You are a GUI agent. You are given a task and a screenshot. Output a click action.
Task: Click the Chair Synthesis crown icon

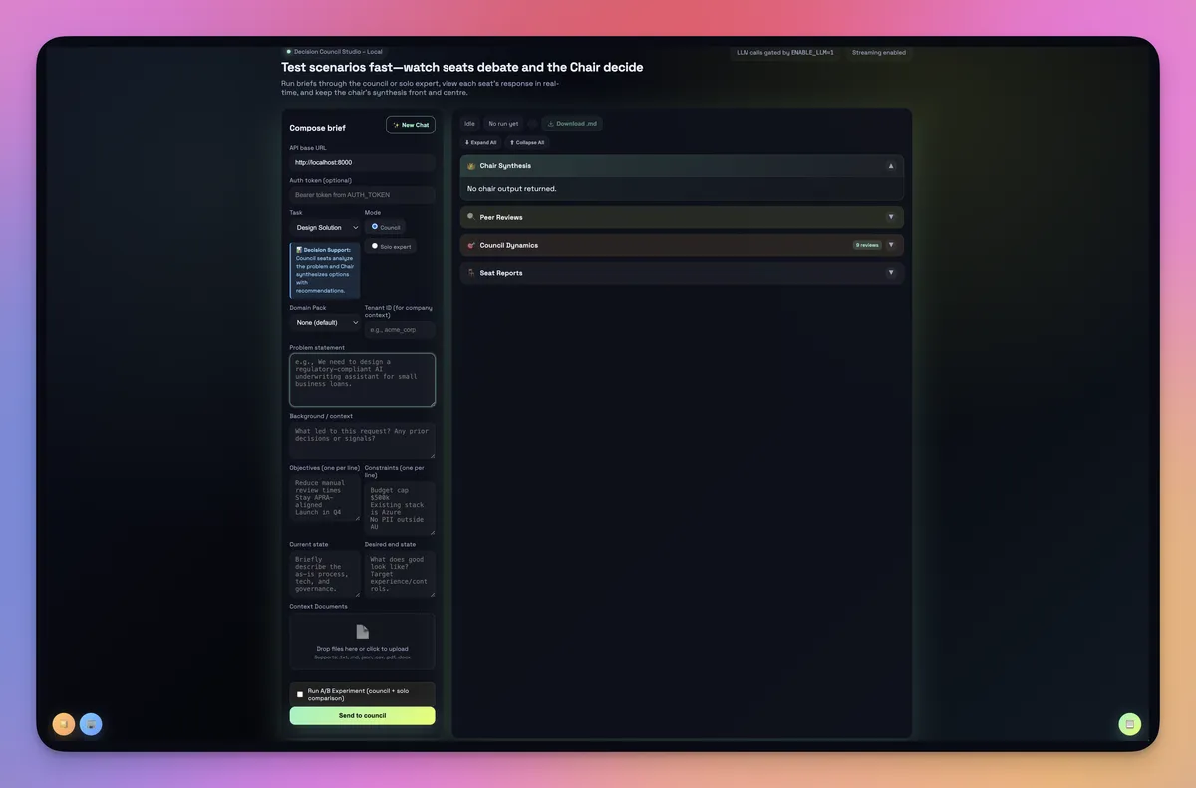click(x=469, y=165)
